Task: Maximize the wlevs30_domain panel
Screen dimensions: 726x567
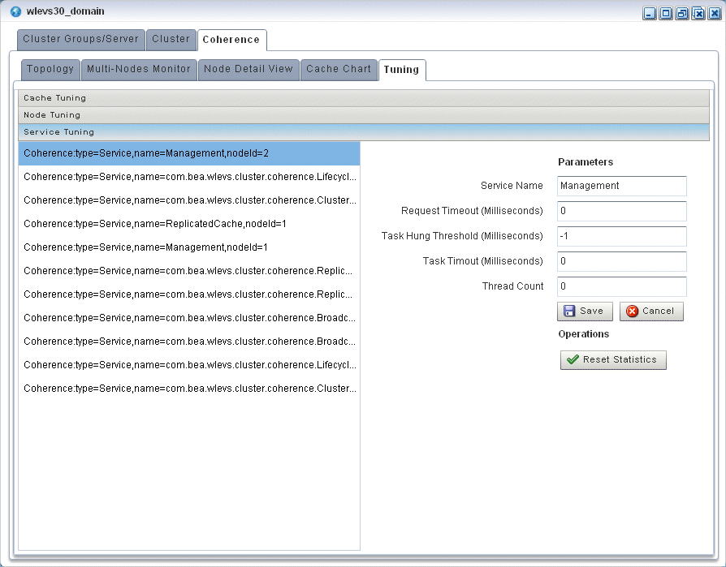Action: tap(666, 14)
